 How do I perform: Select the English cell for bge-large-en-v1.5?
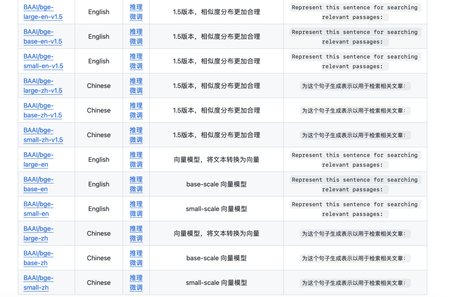tap(99, 12)
